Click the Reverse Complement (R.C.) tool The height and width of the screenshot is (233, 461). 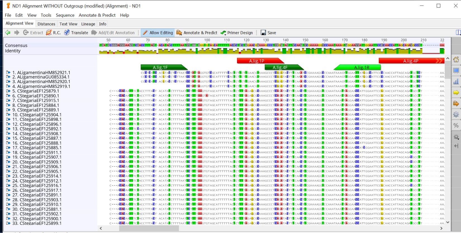pos(53,33)
